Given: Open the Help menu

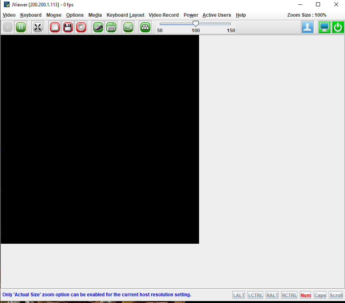Looking at the screenshot, I should [241, 15].
